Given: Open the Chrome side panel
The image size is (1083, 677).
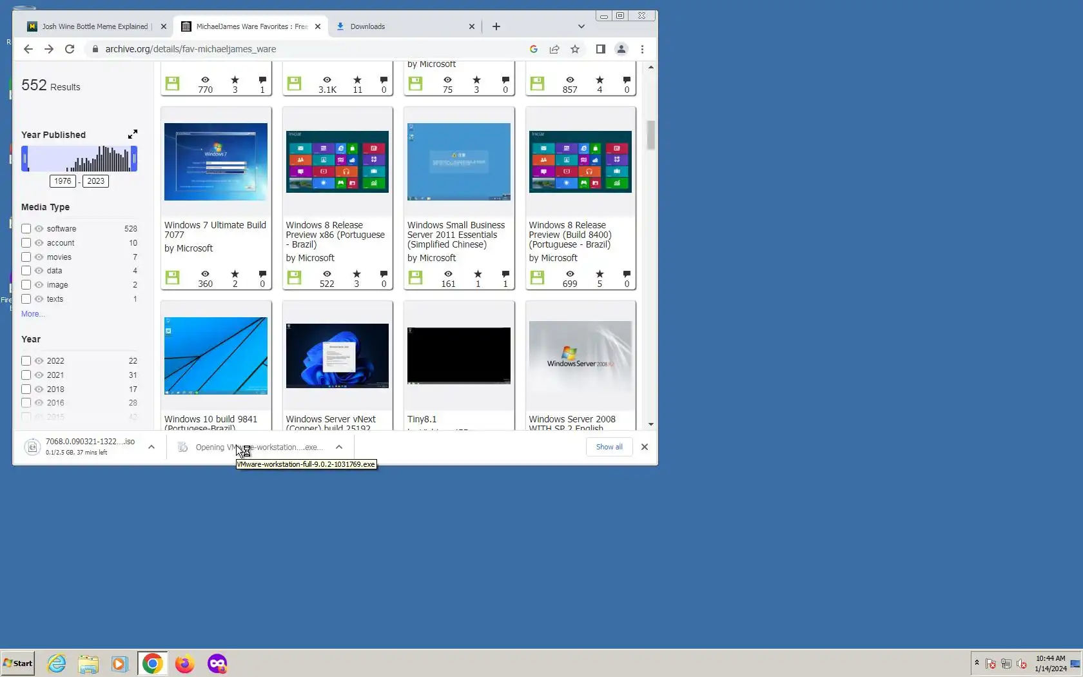Looking at the screenshot, I should point(600,49).
